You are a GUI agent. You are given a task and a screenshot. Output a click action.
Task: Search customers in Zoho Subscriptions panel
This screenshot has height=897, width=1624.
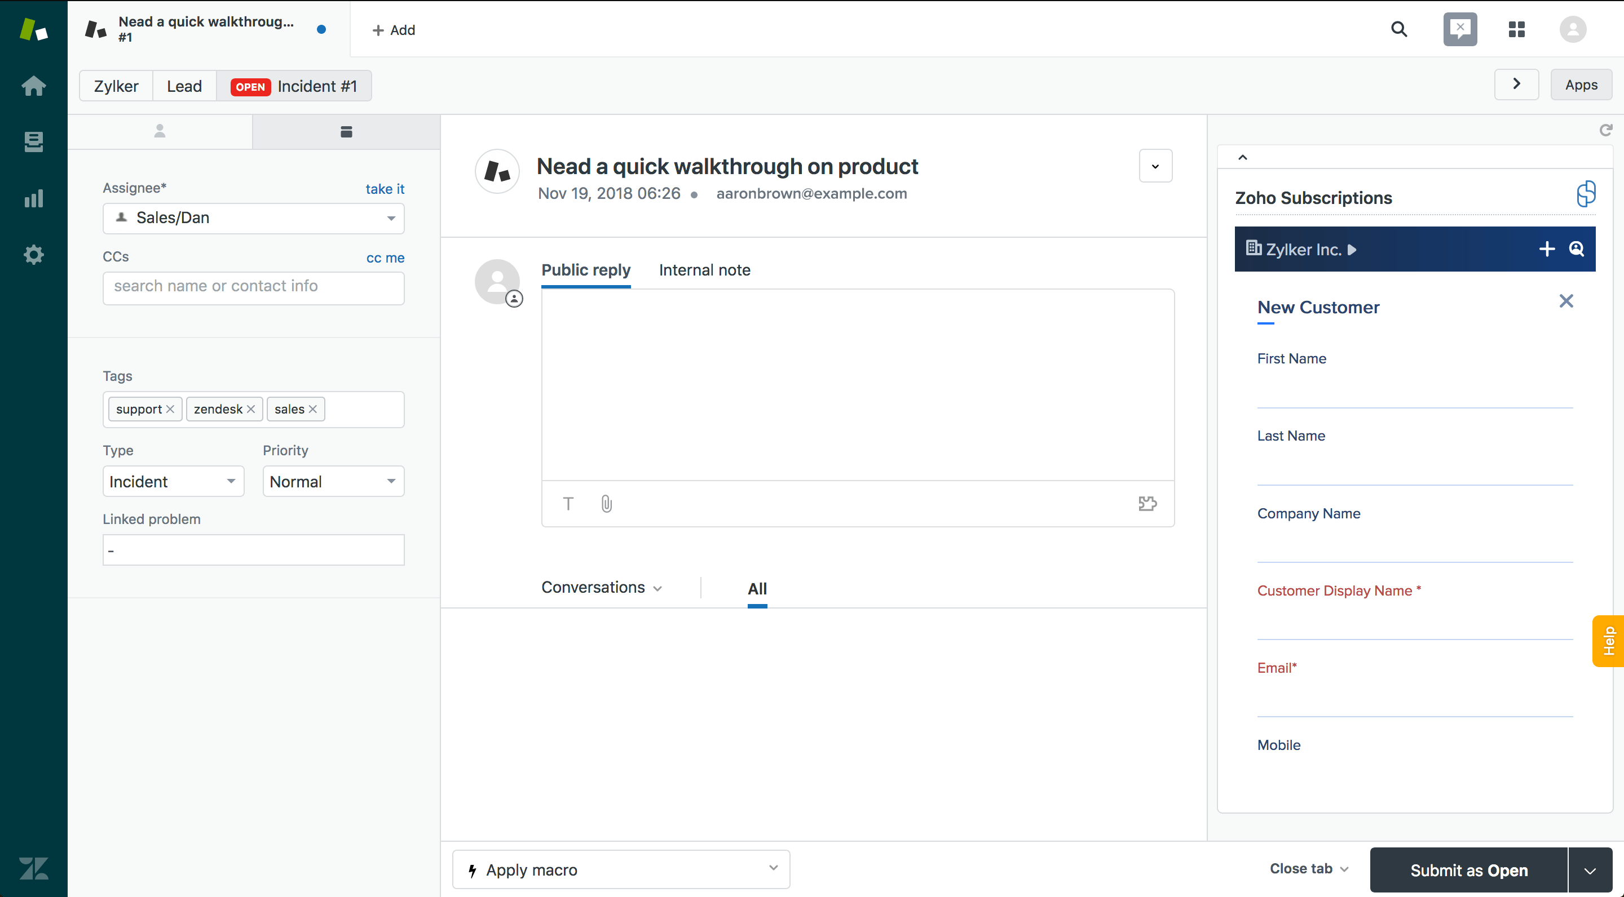point(1576,249)
